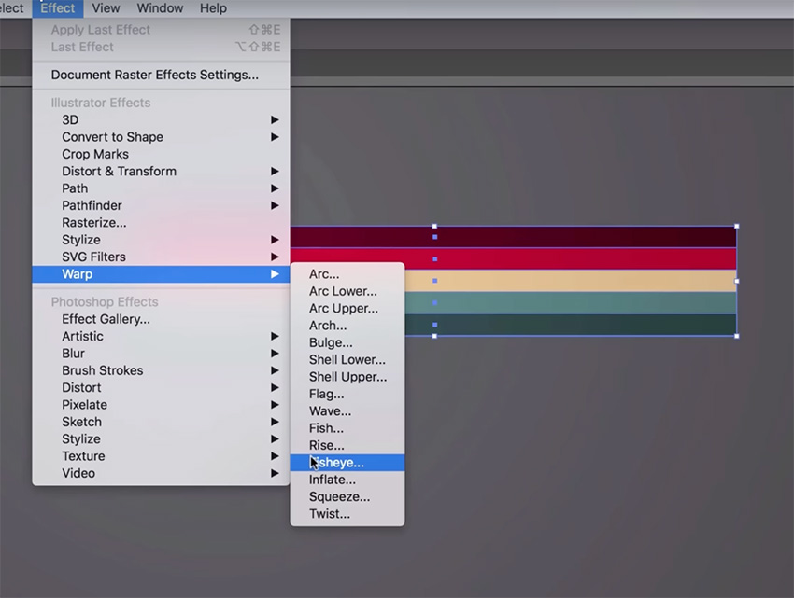Choose Rasterize effect

(94, 223)
